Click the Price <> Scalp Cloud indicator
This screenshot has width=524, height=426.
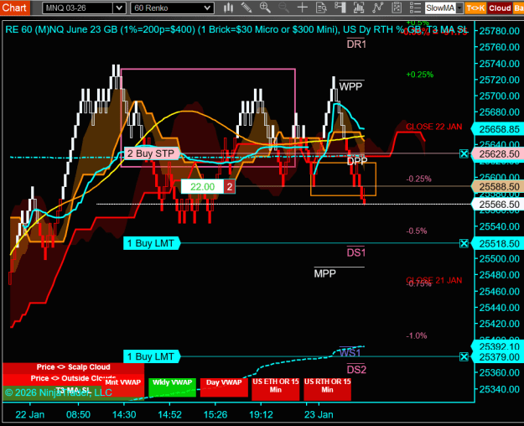73,367
